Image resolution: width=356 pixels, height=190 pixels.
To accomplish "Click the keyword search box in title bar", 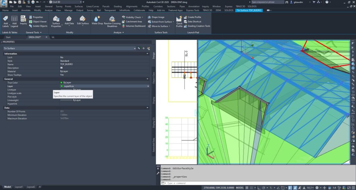I will coord(267,2).
